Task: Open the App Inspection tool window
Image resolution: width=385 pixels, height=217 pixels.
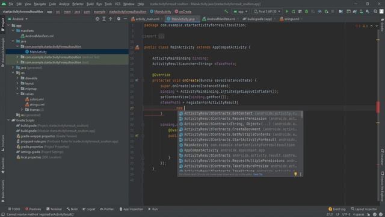Action: [x=131, y=209]
